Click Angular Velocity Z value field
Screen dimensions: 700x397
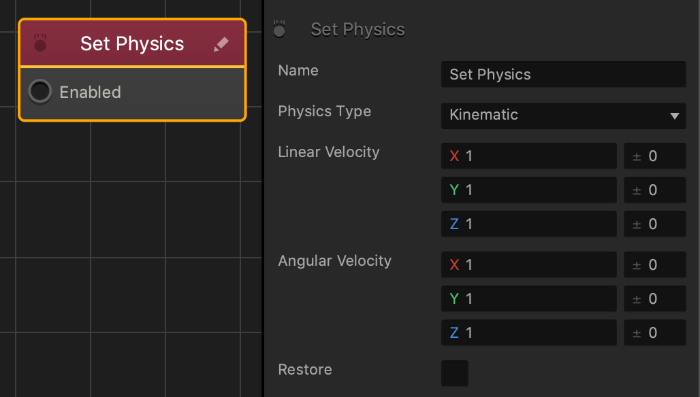(528, 332)
